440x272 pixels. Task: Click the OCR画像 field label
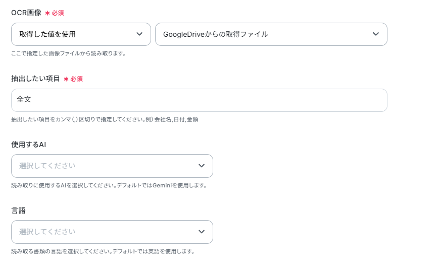click(x=26, y=13)
